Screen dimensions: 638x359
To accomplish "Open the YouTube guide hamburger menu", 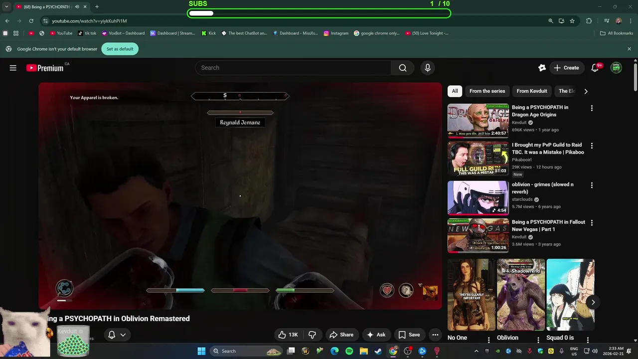I will 13,68.
